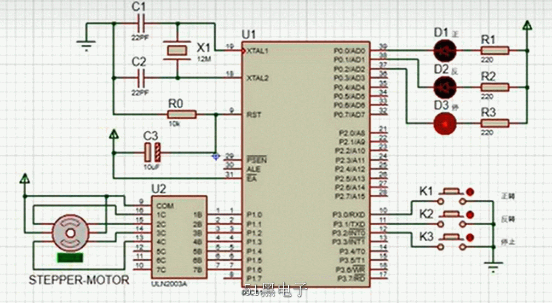
Task: Click the STEPPER-MOTOR label
Action: click(x=79, y=280)
